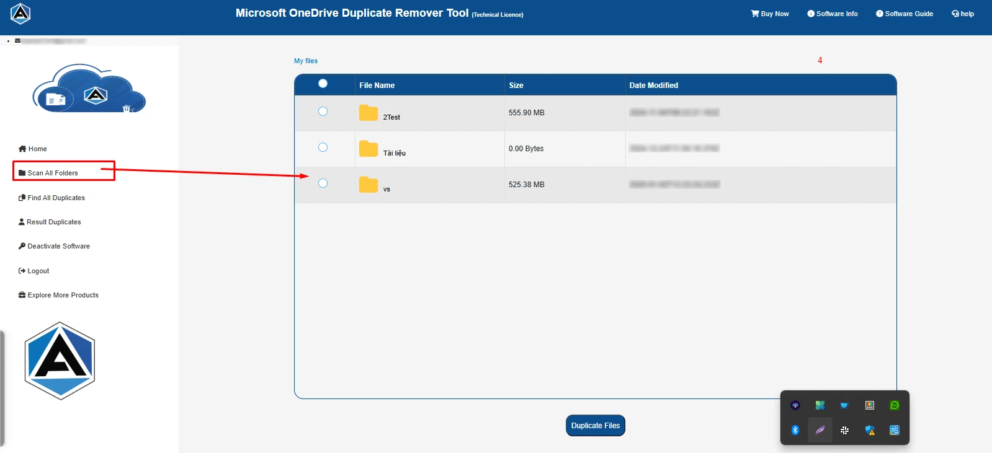Select the vs folder radio button
Viewport: 992px width, 453px height.
[323, 183]
